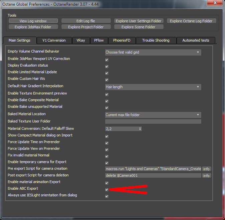Close the Octane Global Preferences window

(215, 3)
